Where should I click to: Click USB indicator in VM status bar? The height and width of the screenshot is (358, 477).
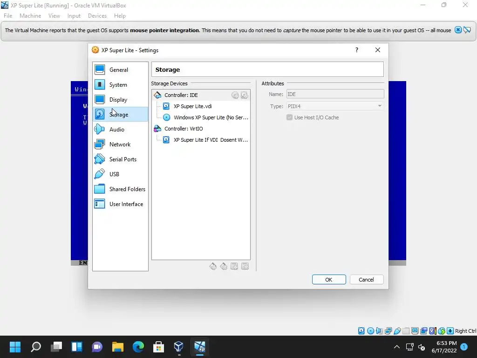point(397,331)
